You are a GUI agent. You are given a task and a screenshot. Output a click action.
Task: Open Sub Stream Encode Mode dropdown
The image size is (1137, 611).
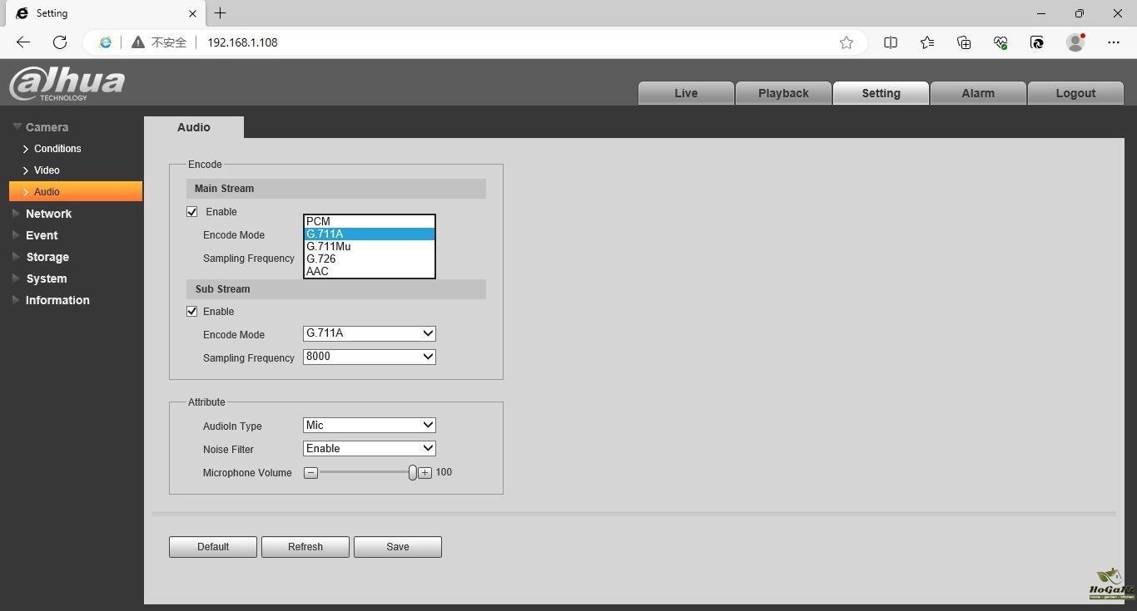(x=369, y=333)
